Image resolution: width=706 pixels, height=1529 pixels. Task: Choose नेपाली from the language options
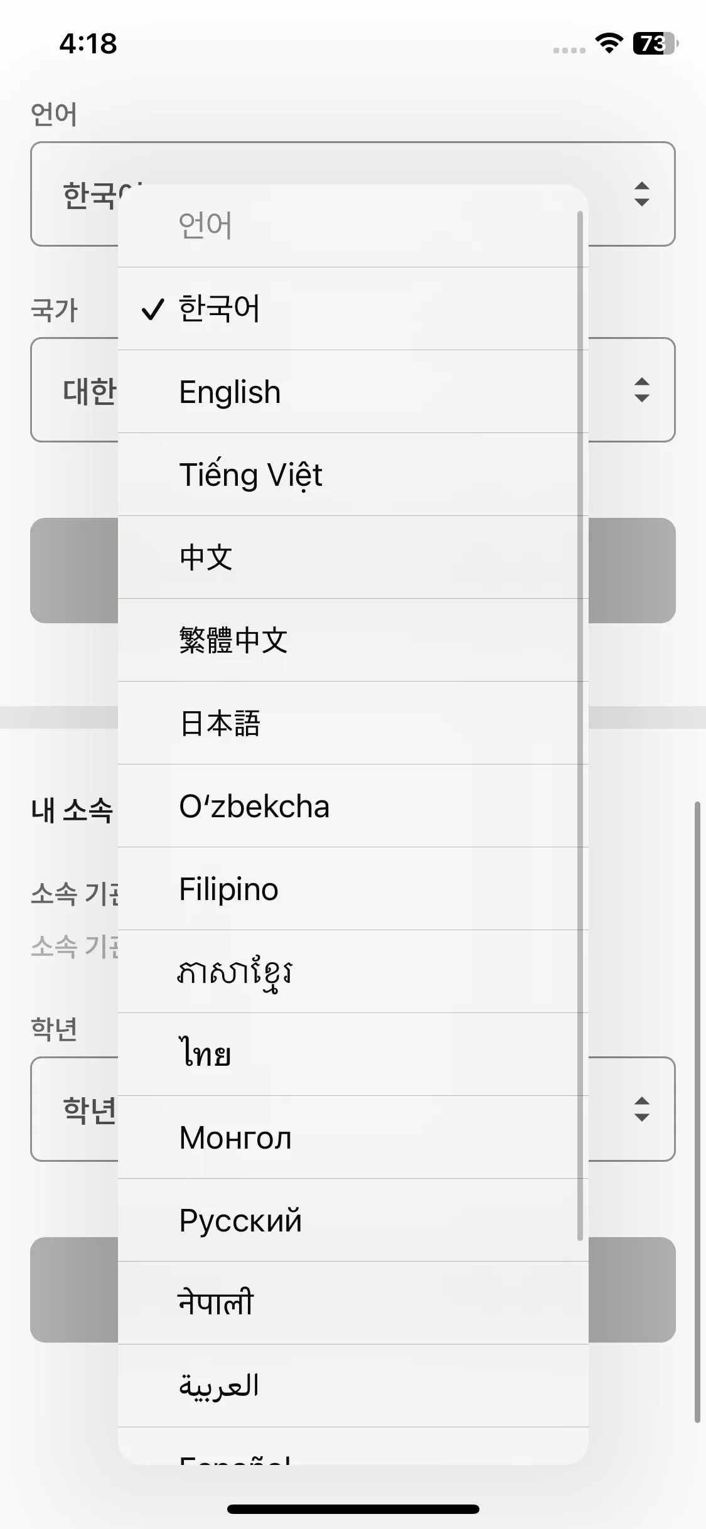point(215,1302)
